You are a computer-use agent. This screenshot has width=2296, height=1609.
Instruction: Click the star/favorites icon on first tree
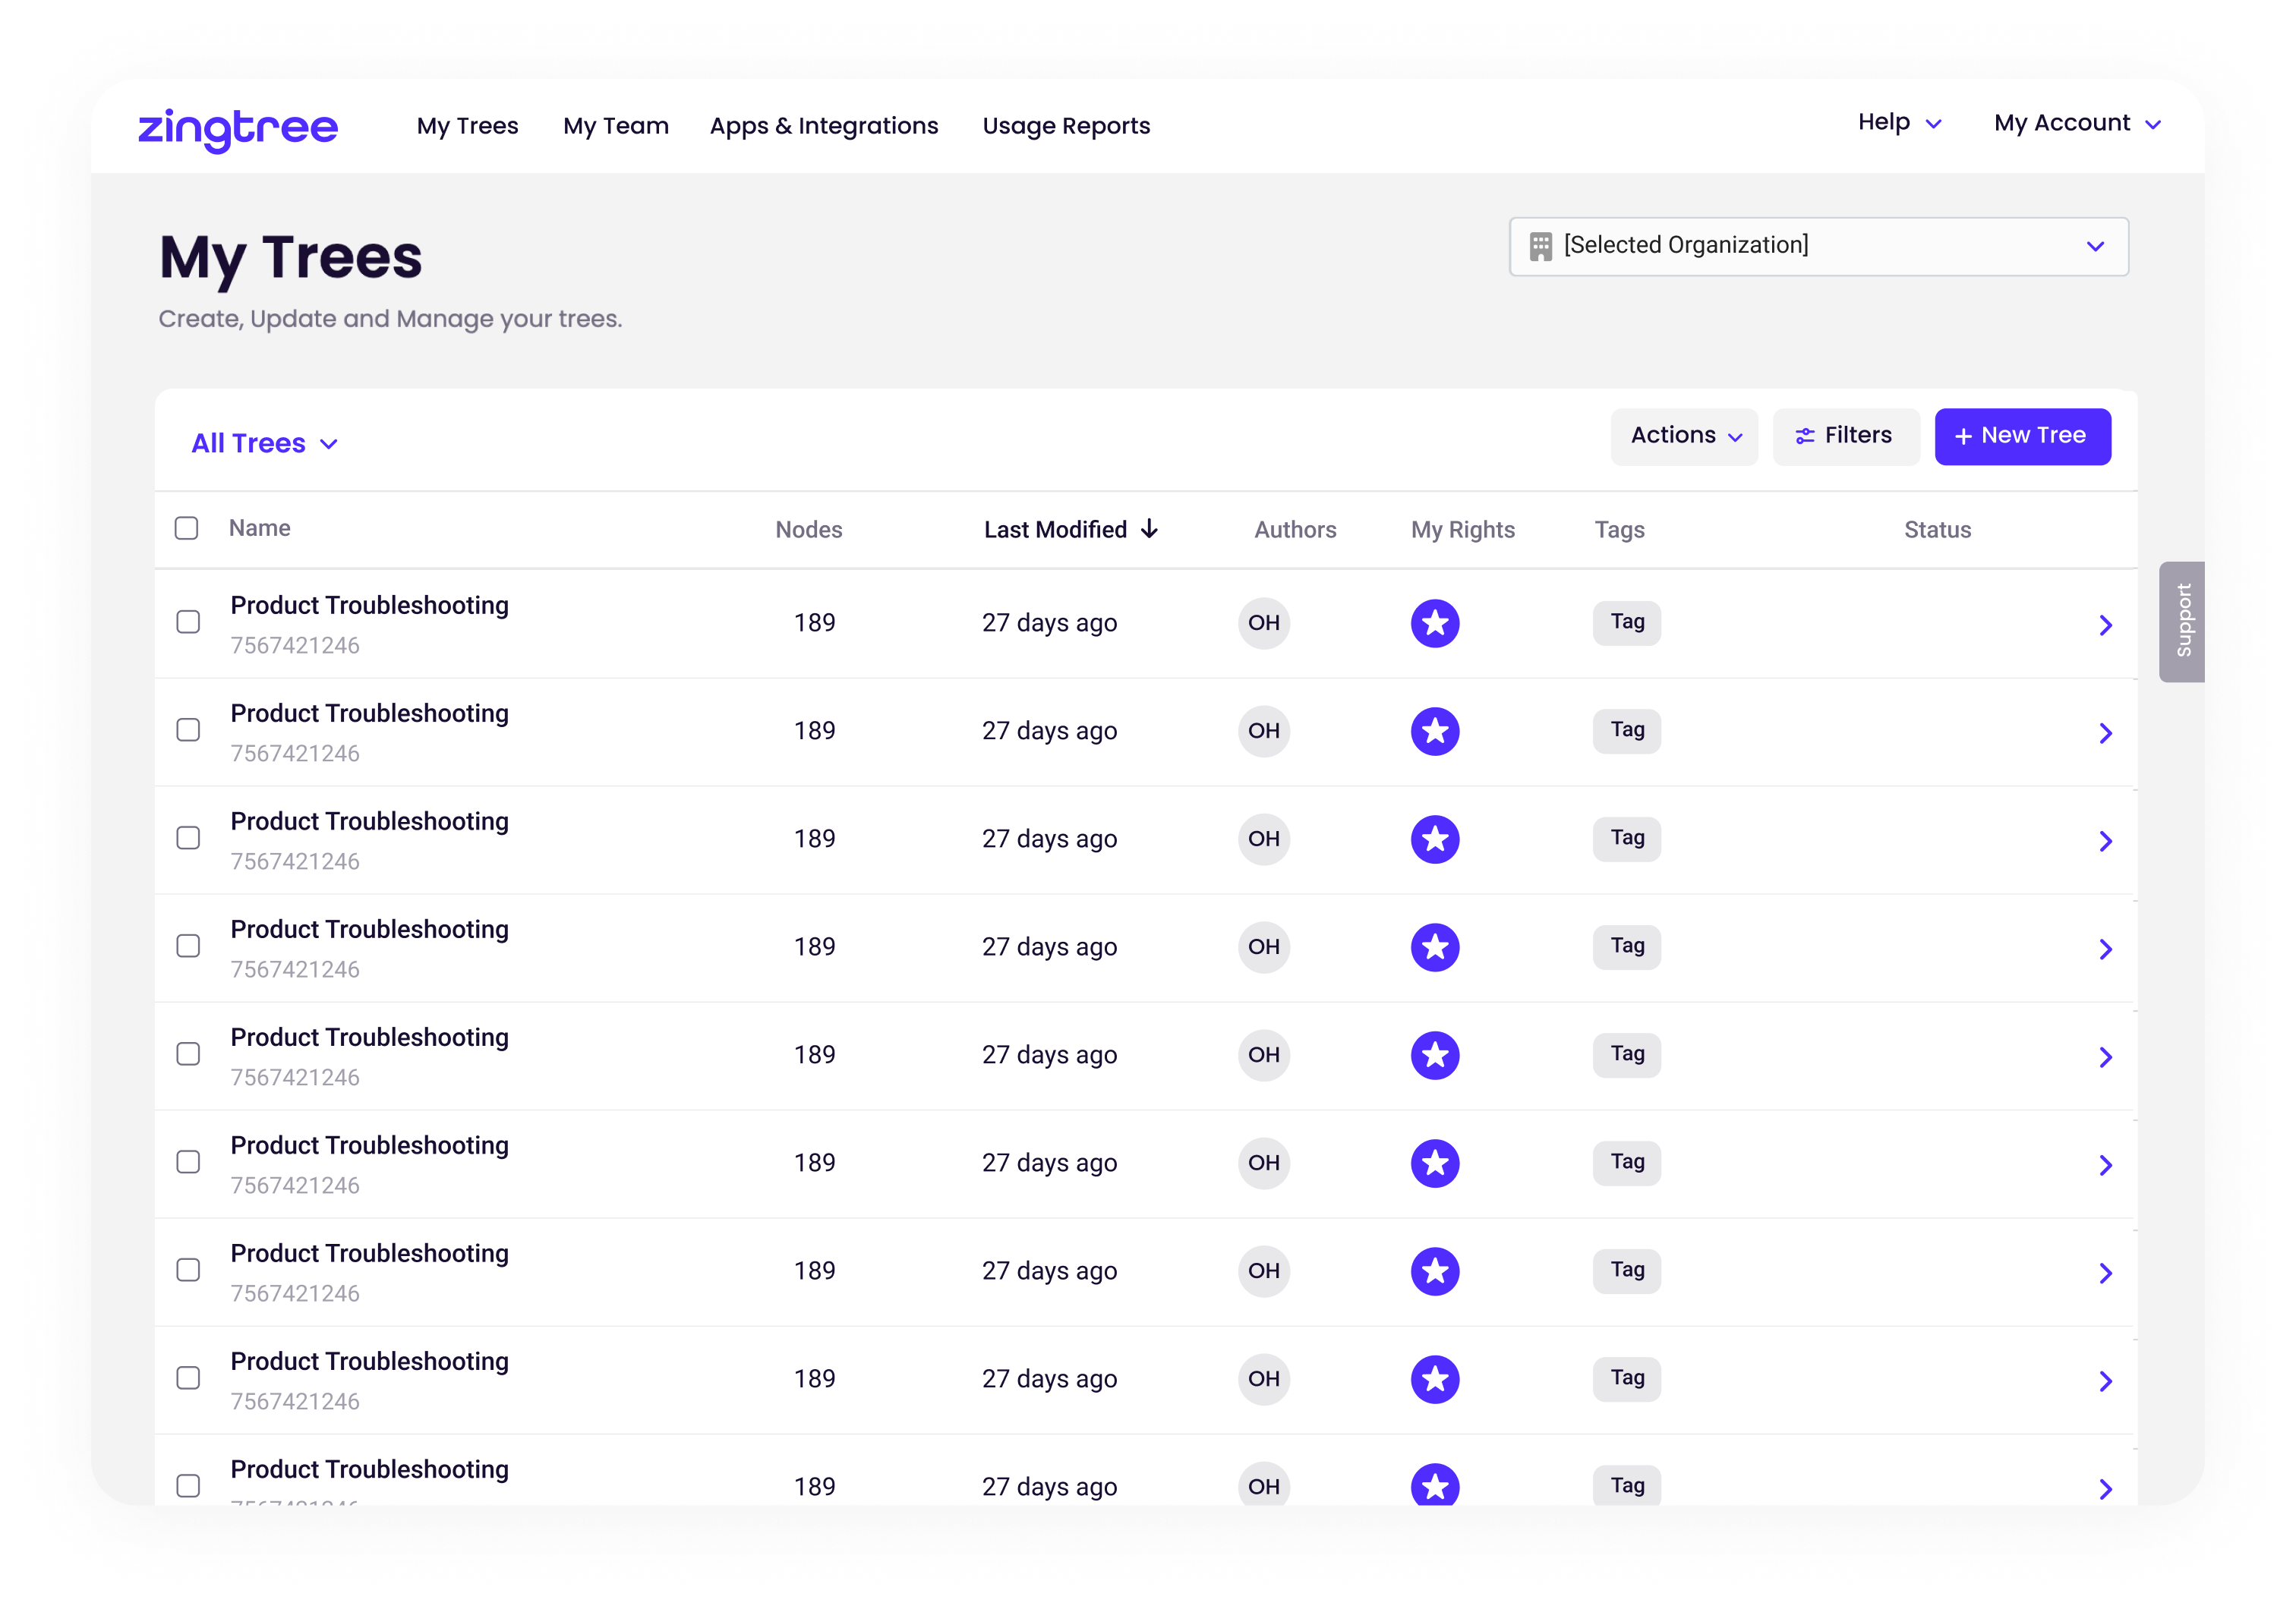click(x=1434, y=621)
